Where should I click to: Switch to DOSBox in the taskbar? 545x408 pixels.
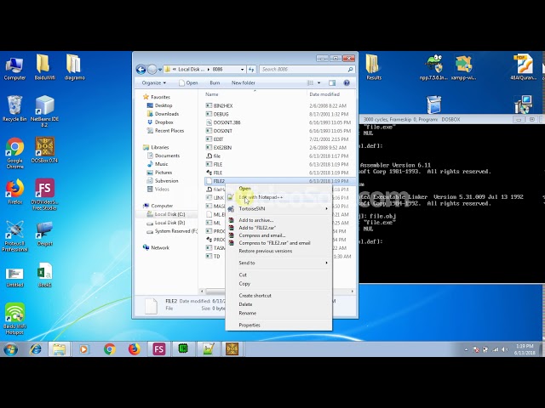(232, 349)
